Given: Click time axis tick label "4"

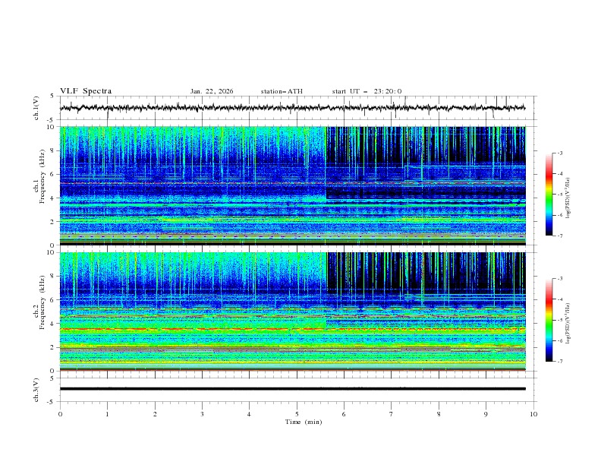Looking at the screenshot, I should [249, 414].
